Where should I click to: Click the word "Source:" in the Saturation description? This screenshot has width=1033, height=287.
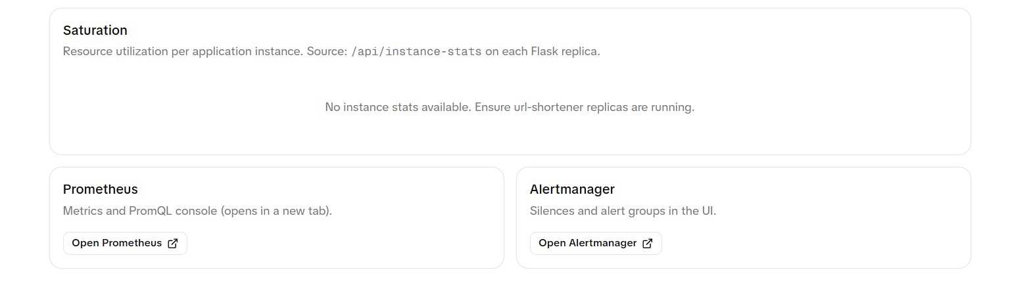point(327,51)
